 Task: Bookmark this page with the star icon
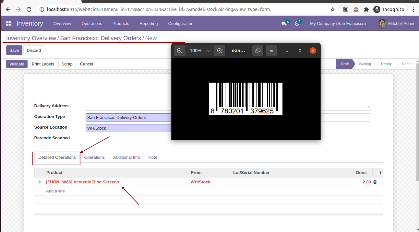tap(332, 9)
